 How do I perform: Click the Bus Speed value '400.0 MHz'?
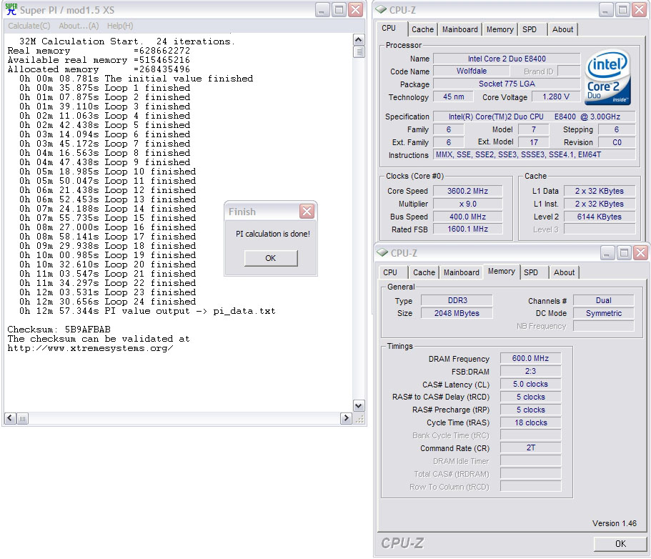pyautogui.click(x=467, y=217)
